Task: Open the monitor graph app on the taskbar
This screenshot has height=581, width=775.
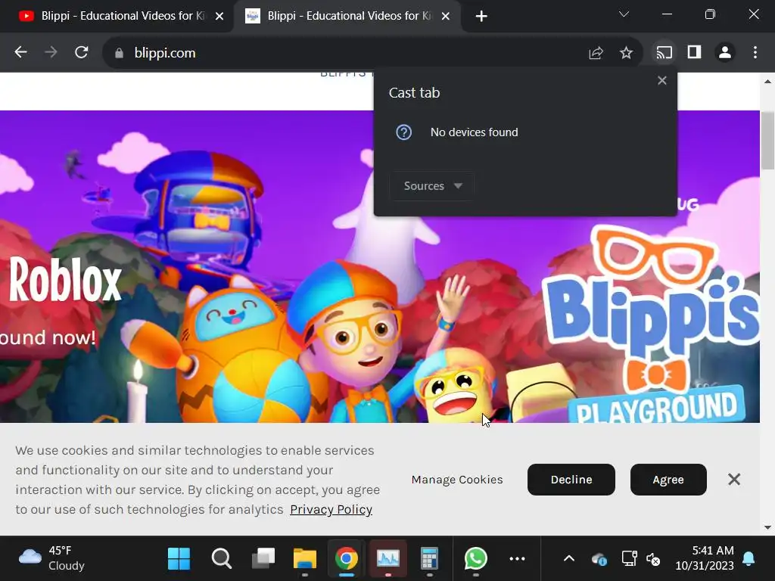Action: [x=388, y=559]
